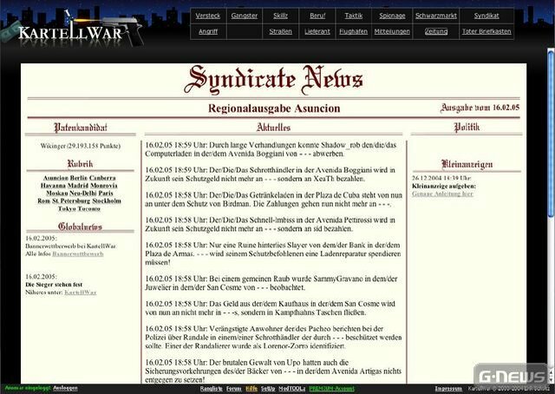
Task: Open the Forum footer link
Action: tap(233, 389)
